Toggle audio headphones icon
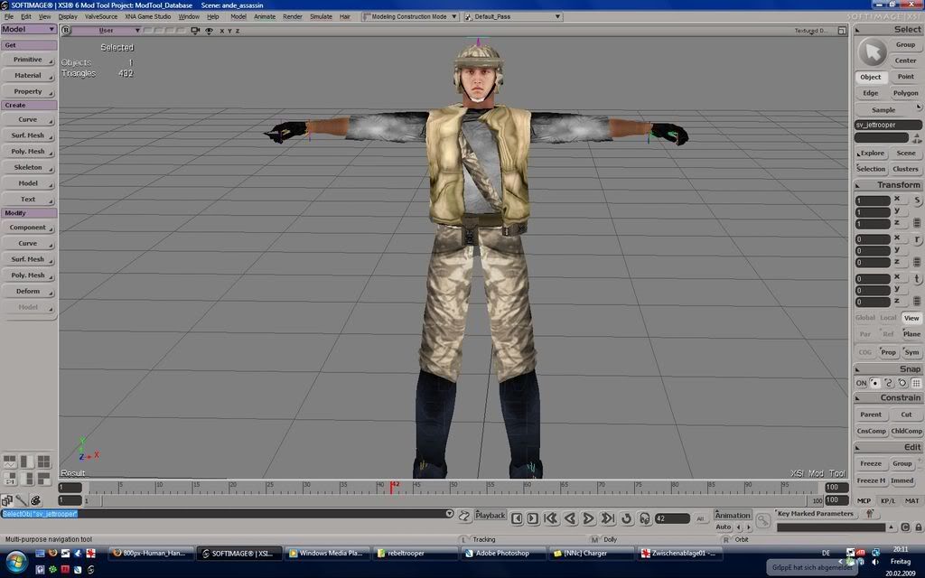925x578 pixels. pos(645,518)
